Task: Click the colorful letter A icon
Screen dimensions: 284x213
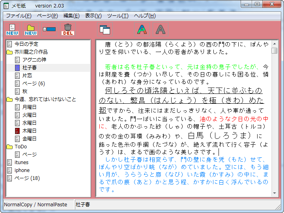Action: tap(142, 29)
